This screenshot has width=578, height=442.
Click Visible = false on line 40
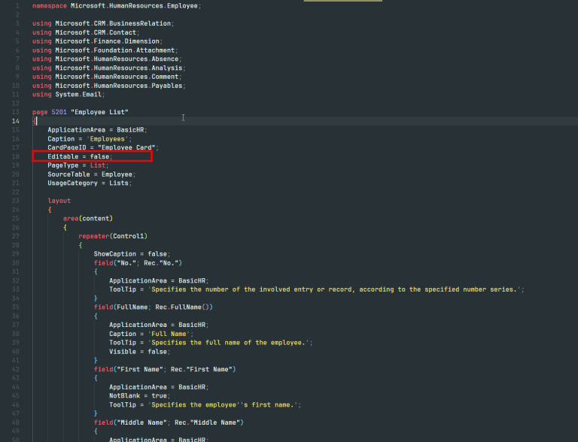140,352
